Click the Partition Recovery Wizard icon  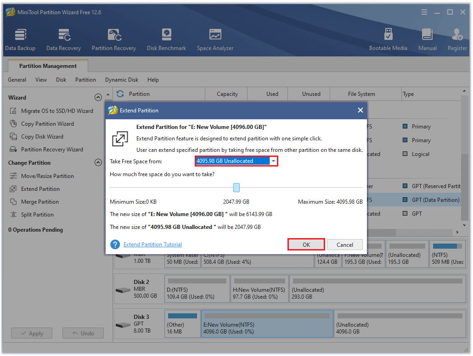13,149
